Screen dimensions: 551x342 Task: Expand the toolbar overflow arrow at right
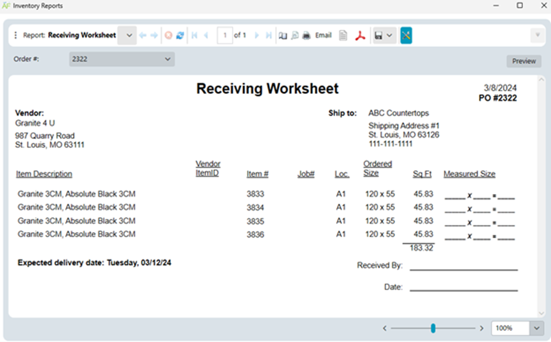537,35
